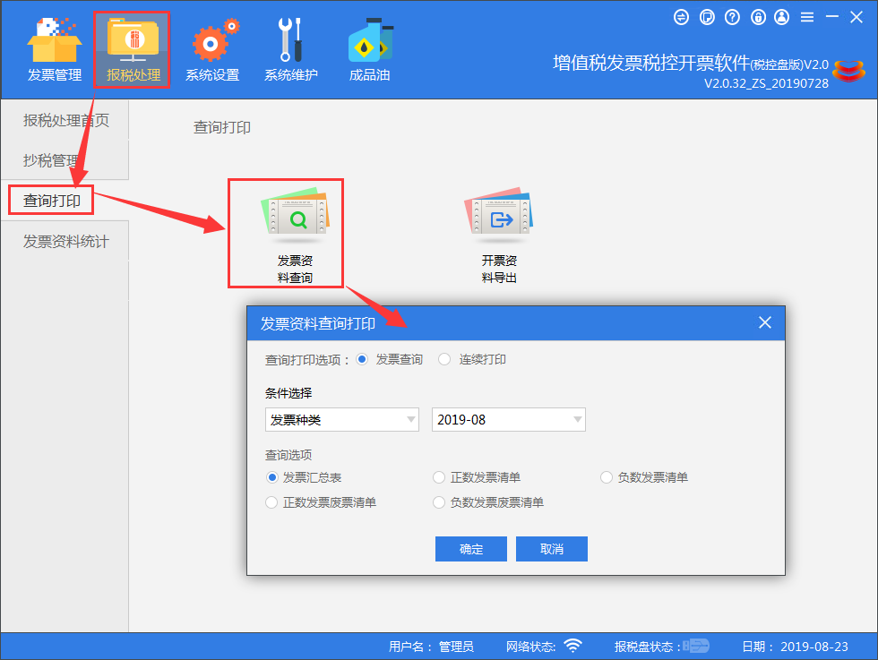Select 发票汇总表 radio option
Image resolution: width=878 pixels, height=660 pixels.
coord(272,477)
